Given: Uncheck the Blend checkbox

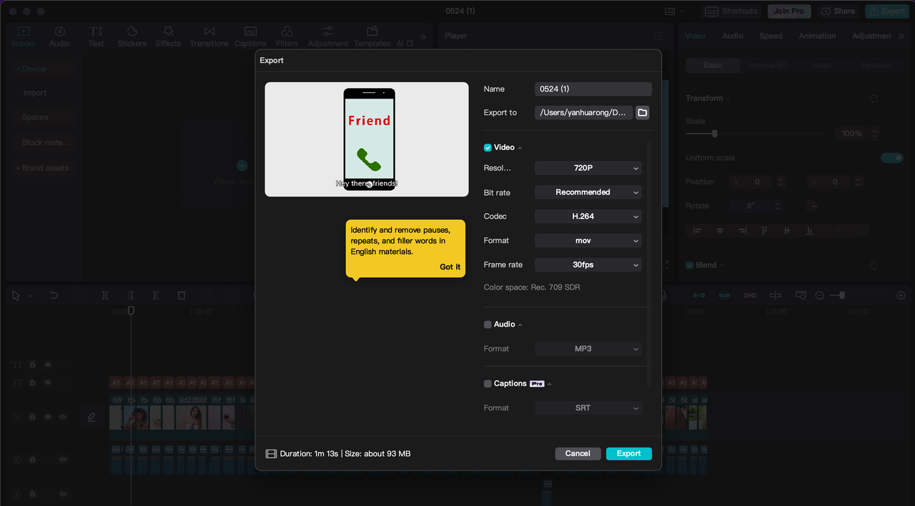Looking at the screenshot, I should (x=690, y=265).
